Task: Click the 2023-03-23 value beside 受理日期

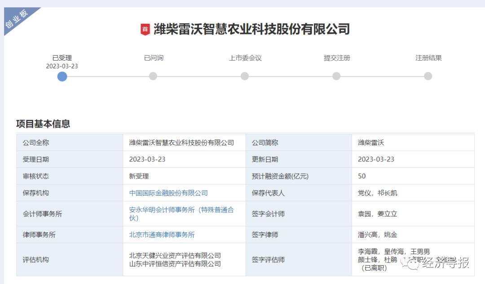Action: click(147, 159)
